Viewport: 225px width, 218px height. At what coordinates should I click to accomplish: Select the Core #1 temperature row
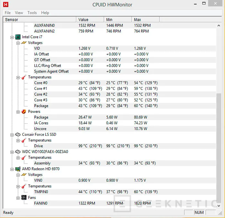click(x=125, y=88)
